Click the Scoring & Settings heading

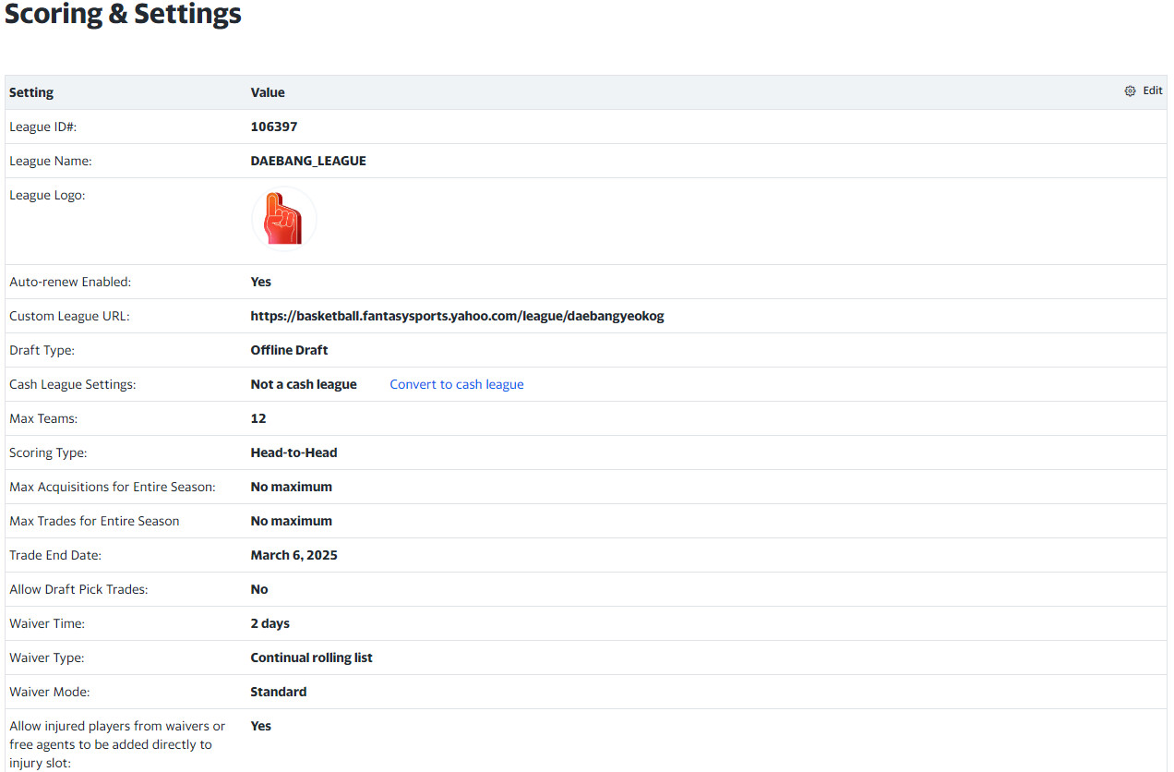point(123,15)
